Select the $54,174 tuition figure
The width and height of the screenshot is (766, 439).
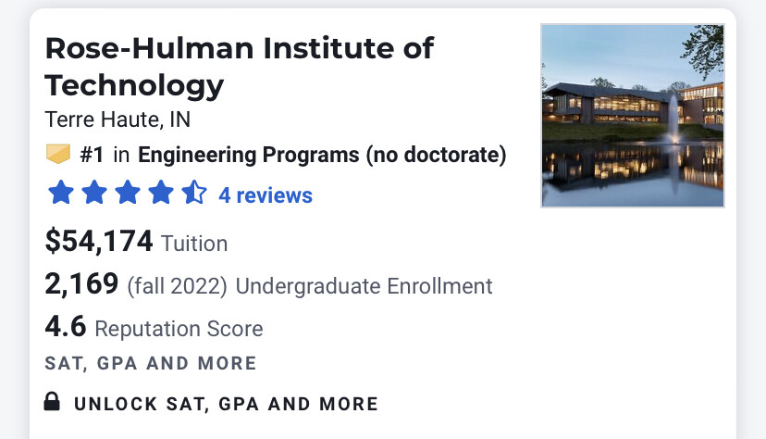click(99, 242)
